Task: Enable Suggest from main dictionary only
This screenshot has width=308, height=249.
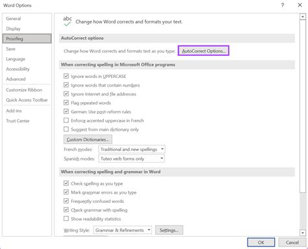Action: coord(66,129)
